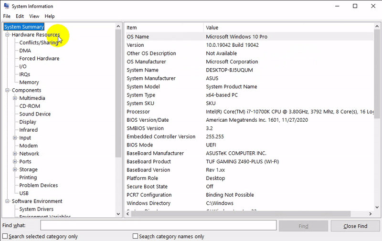Image resolution: width=382 pixels, height=241 pixels.
Task: Select Problem Devices in the tree
Action: tap(38, 185)
